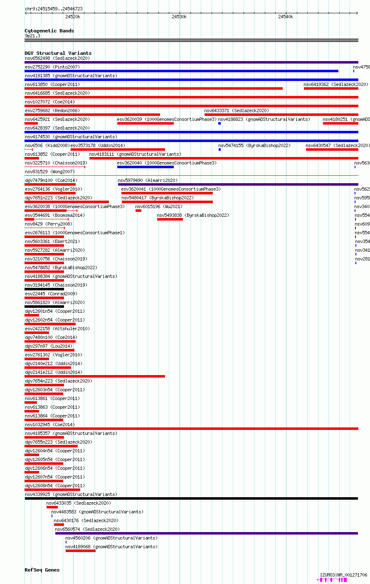Click dgv7479n100 (Coe2014) label
This screenshot has height=584, width=370.
(x=51, y=180)
